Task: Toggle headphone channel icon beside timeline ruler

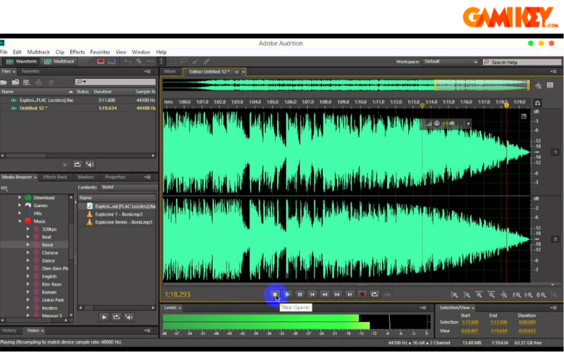Action: tap(537, 103)
